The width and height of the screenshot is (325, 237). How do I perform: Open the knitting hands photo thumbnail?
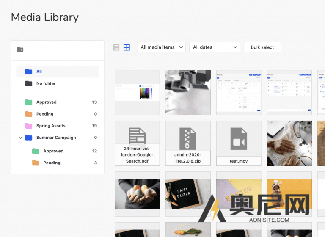[x=289, y=143]
